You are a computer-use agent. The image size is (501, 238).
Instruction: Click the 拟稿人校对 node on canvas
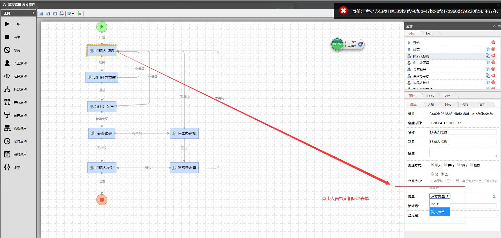[x=102, y=168]
